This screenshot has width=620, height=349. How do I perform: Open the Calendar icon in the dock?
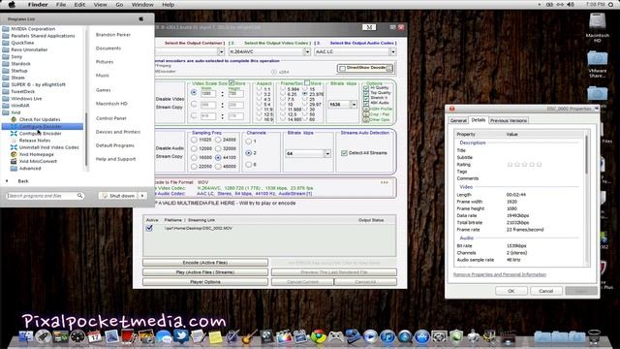click(x=95, y=336)
